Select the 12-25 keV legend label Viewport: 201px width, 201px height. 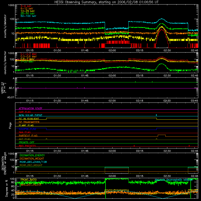point(27,11)
